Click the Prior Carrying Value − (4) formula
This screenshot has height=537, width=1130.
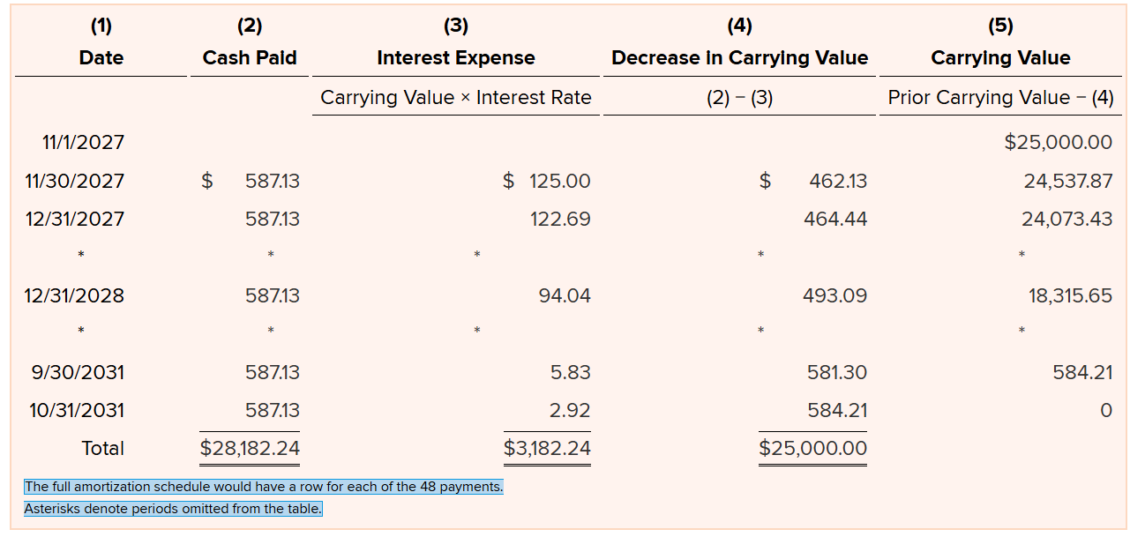1000,97
